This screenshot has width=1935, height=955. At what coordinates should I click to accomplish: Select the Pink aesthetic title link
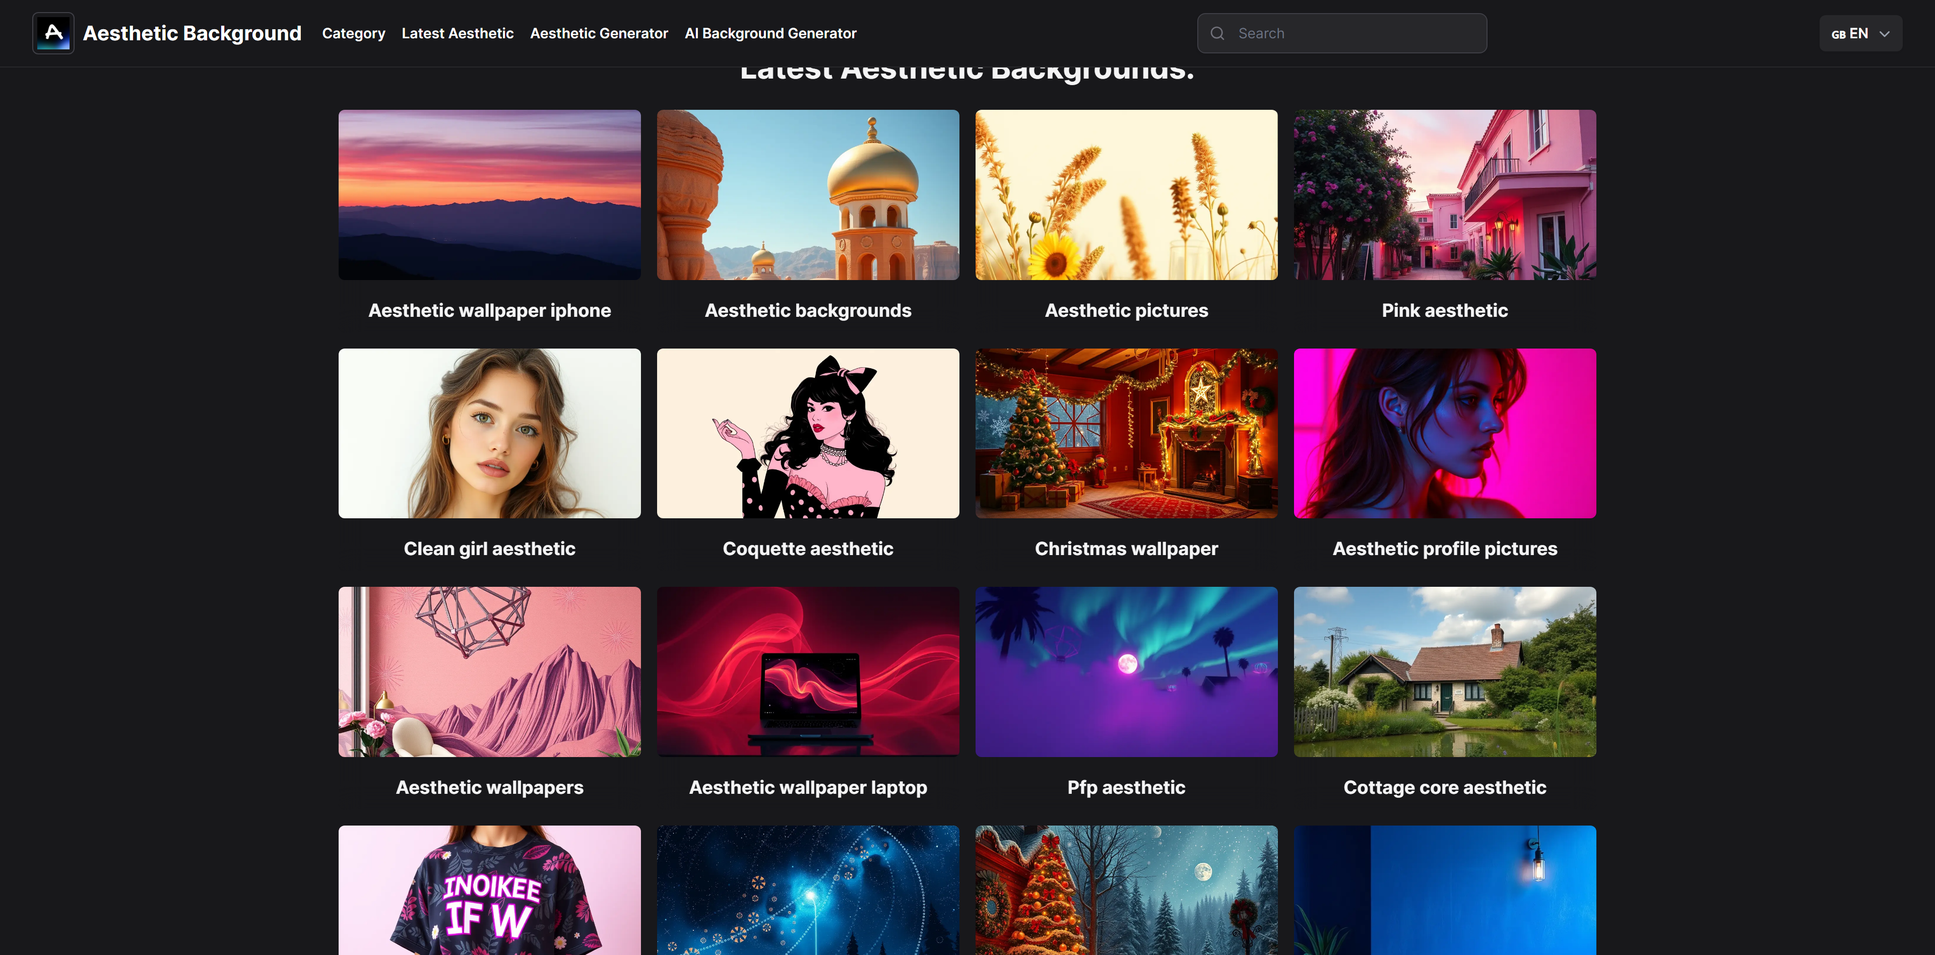pos(1445,310)
